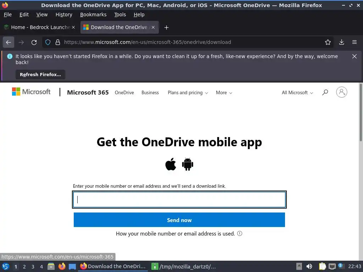This screenshot has width=363, height=272.
Task: Dismiss the Firefox refresh notification bar
Action: (x=354, y=56)
